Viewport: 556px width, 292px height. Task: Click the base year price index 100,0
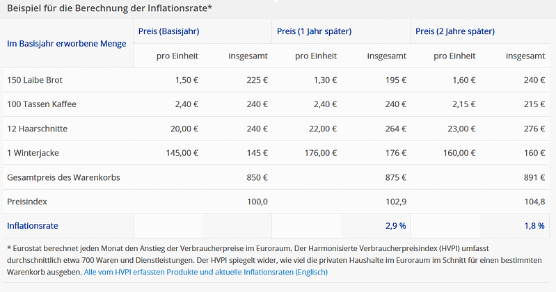(257, 202)
